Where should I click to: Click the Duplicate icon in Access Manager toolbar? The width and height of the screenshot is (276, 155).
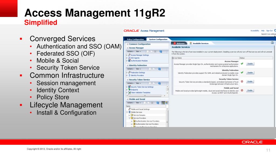(x=161, y=51)
